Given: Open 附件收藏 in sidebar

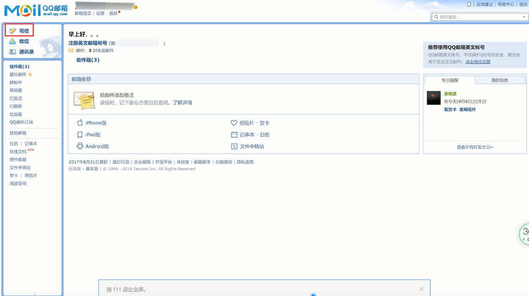Looking at the screenshot, I should [18, 159].
